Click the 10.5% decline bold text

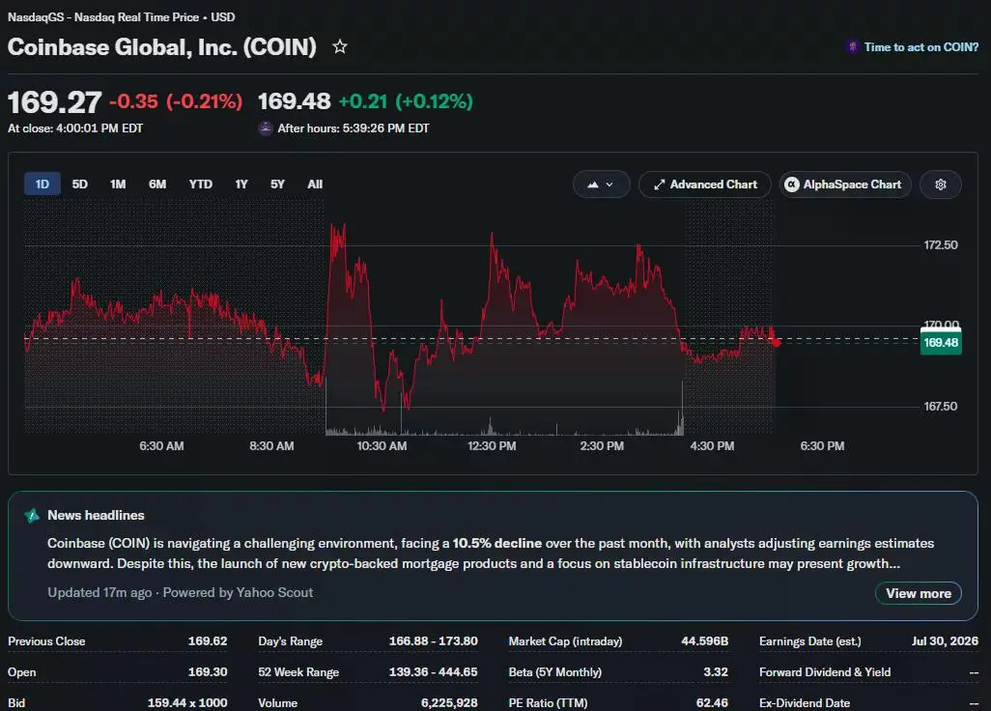point(496,544)
